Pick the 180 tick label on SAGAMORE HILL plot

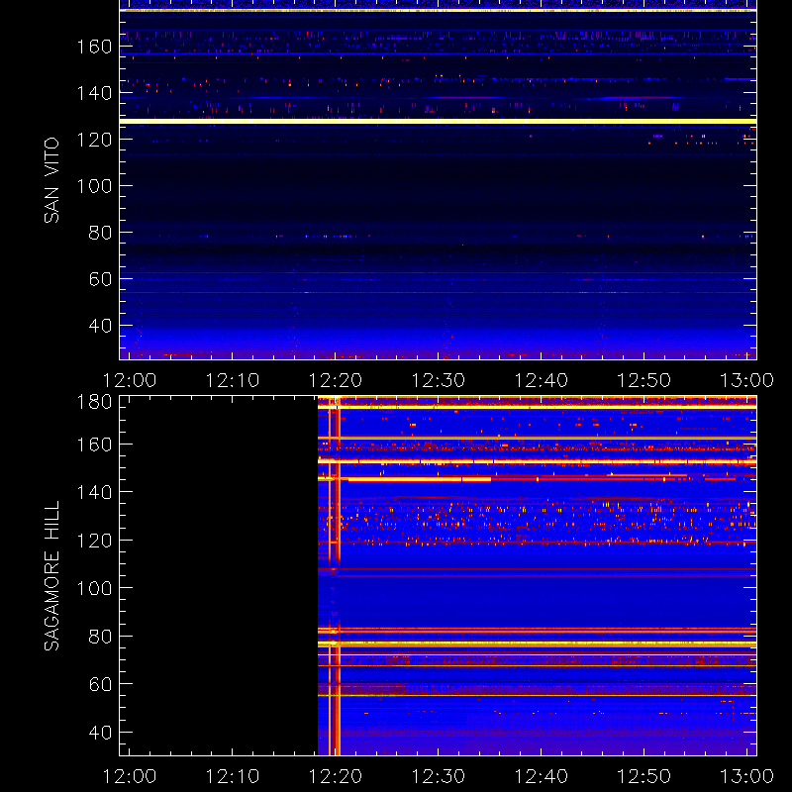(x=94, y=403)
